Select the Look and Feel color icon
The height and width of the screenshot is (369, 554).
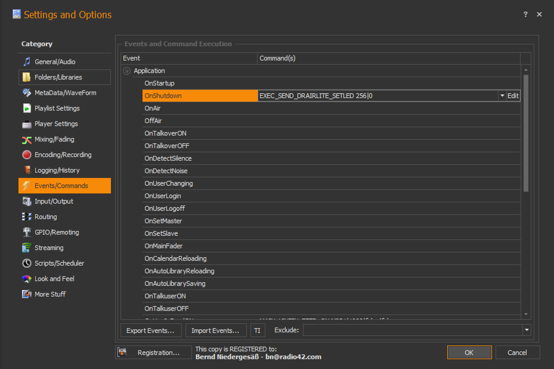point(27,279)
